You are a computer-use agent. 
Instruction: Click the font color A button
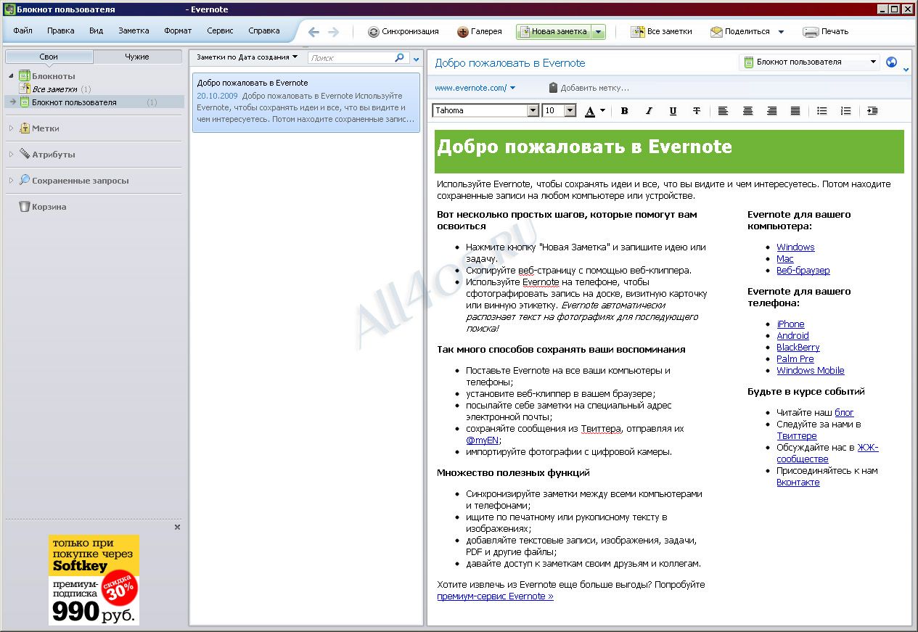pyautogui.click(x=589, y=111)
